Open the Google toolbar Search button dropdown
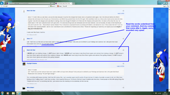 click(53, 6)
